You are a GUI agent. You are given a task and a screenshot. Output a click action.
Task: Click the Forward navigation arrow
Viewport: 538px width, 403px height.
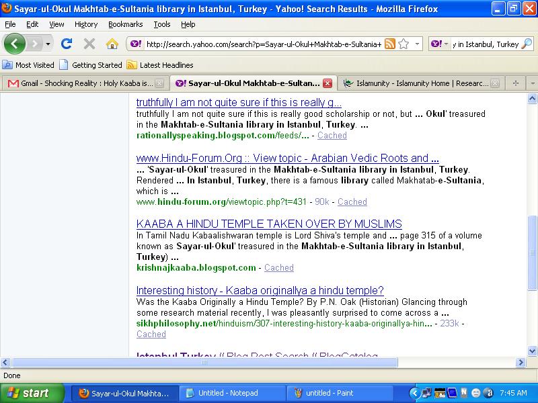(34, 44)
